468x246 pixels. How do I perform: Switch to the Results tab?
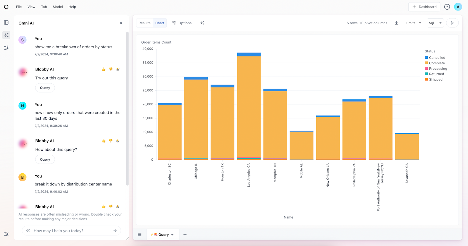[x=144, y=23]
